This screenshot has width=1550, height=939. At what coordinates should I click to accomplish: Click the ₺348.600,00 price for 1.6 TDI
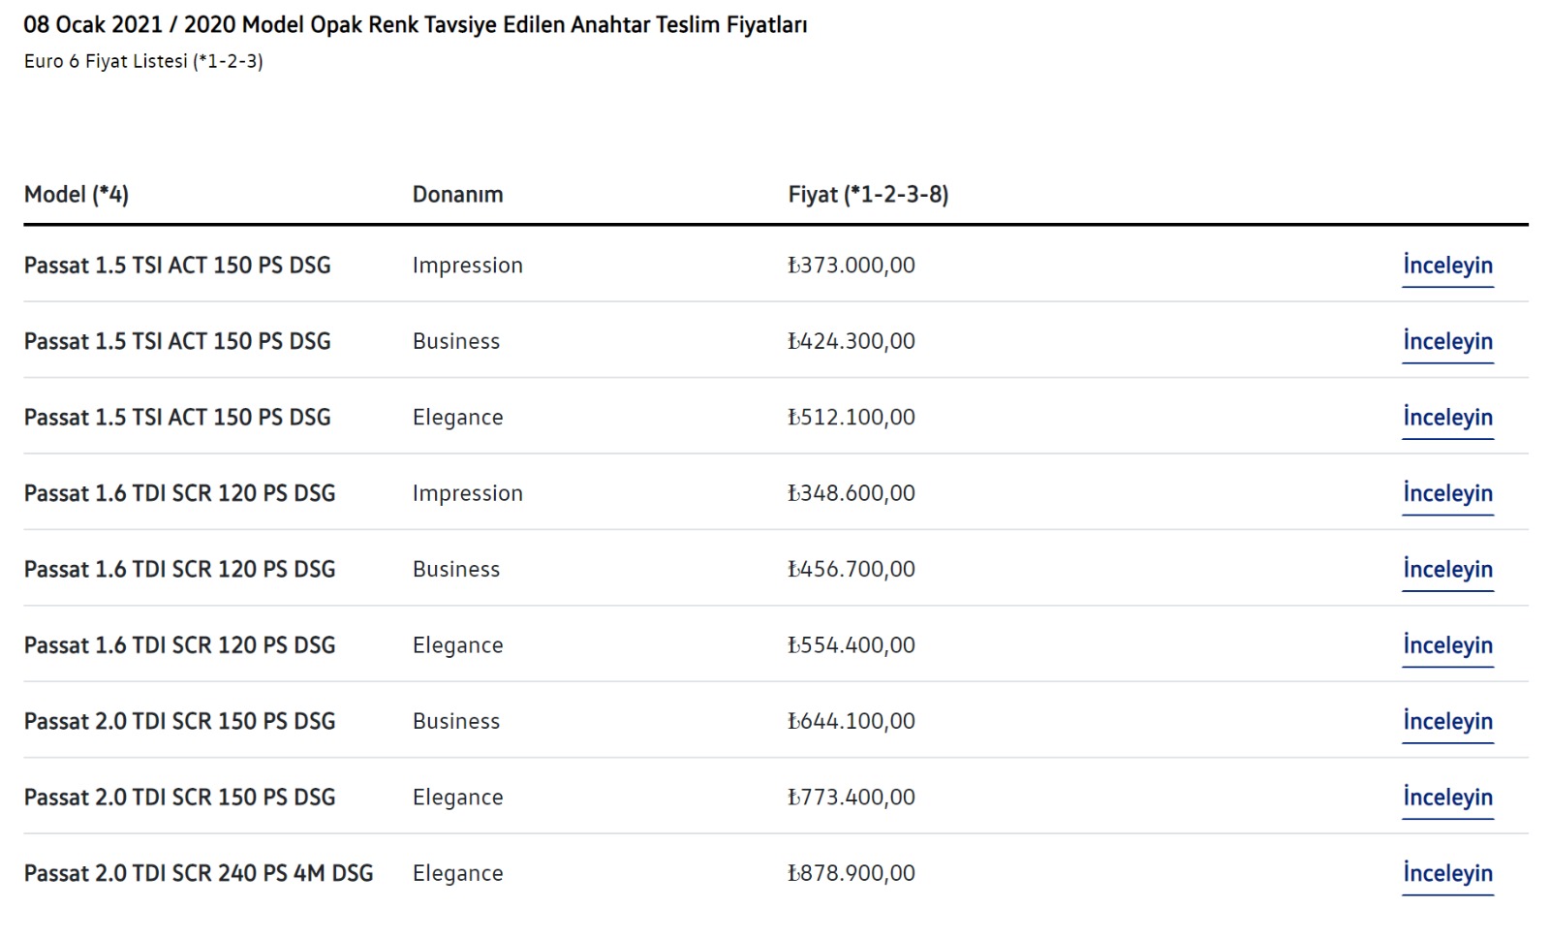pyautogui.click(x=852, y=493)
